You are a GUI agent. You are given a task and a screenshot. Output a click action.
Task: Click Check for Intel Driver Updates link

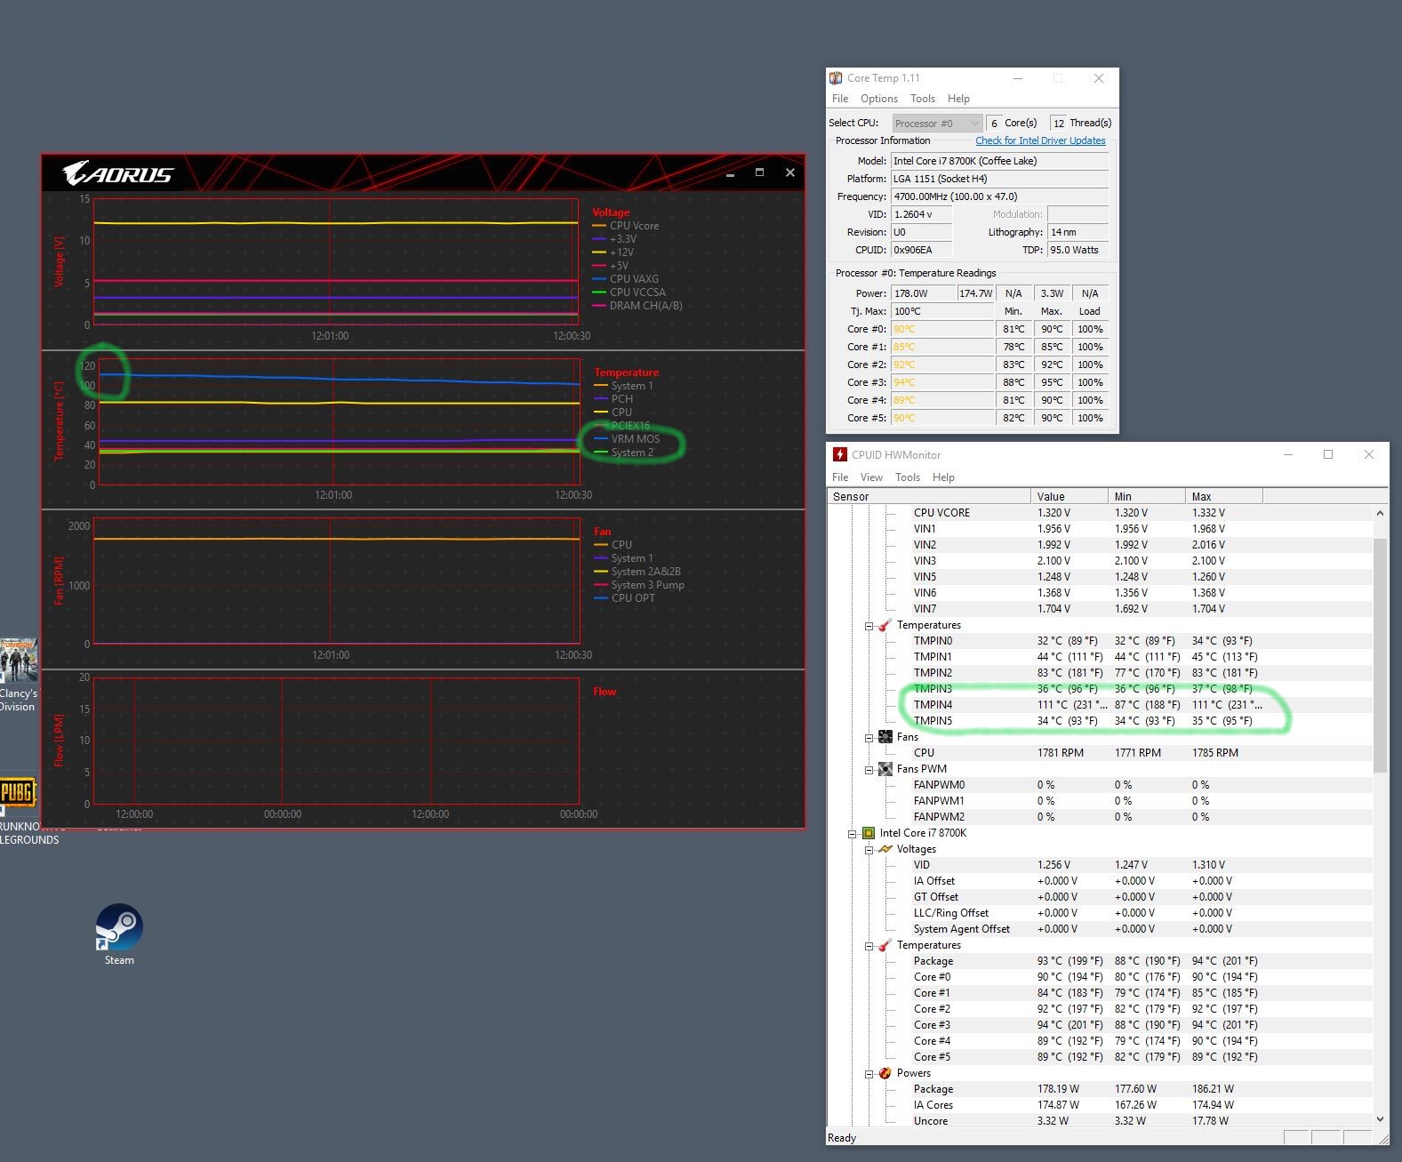pos(1040,140)
